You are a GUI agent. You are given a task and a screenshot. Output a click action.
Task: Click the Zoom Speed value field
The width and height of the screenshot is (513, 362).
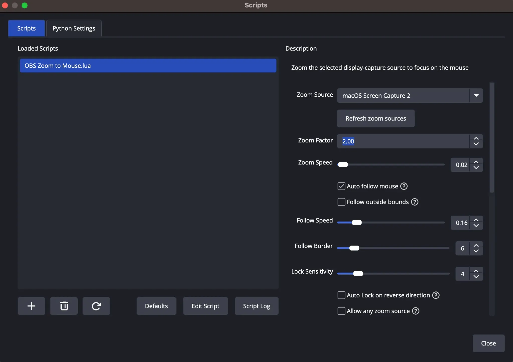[x=460, y=165]
